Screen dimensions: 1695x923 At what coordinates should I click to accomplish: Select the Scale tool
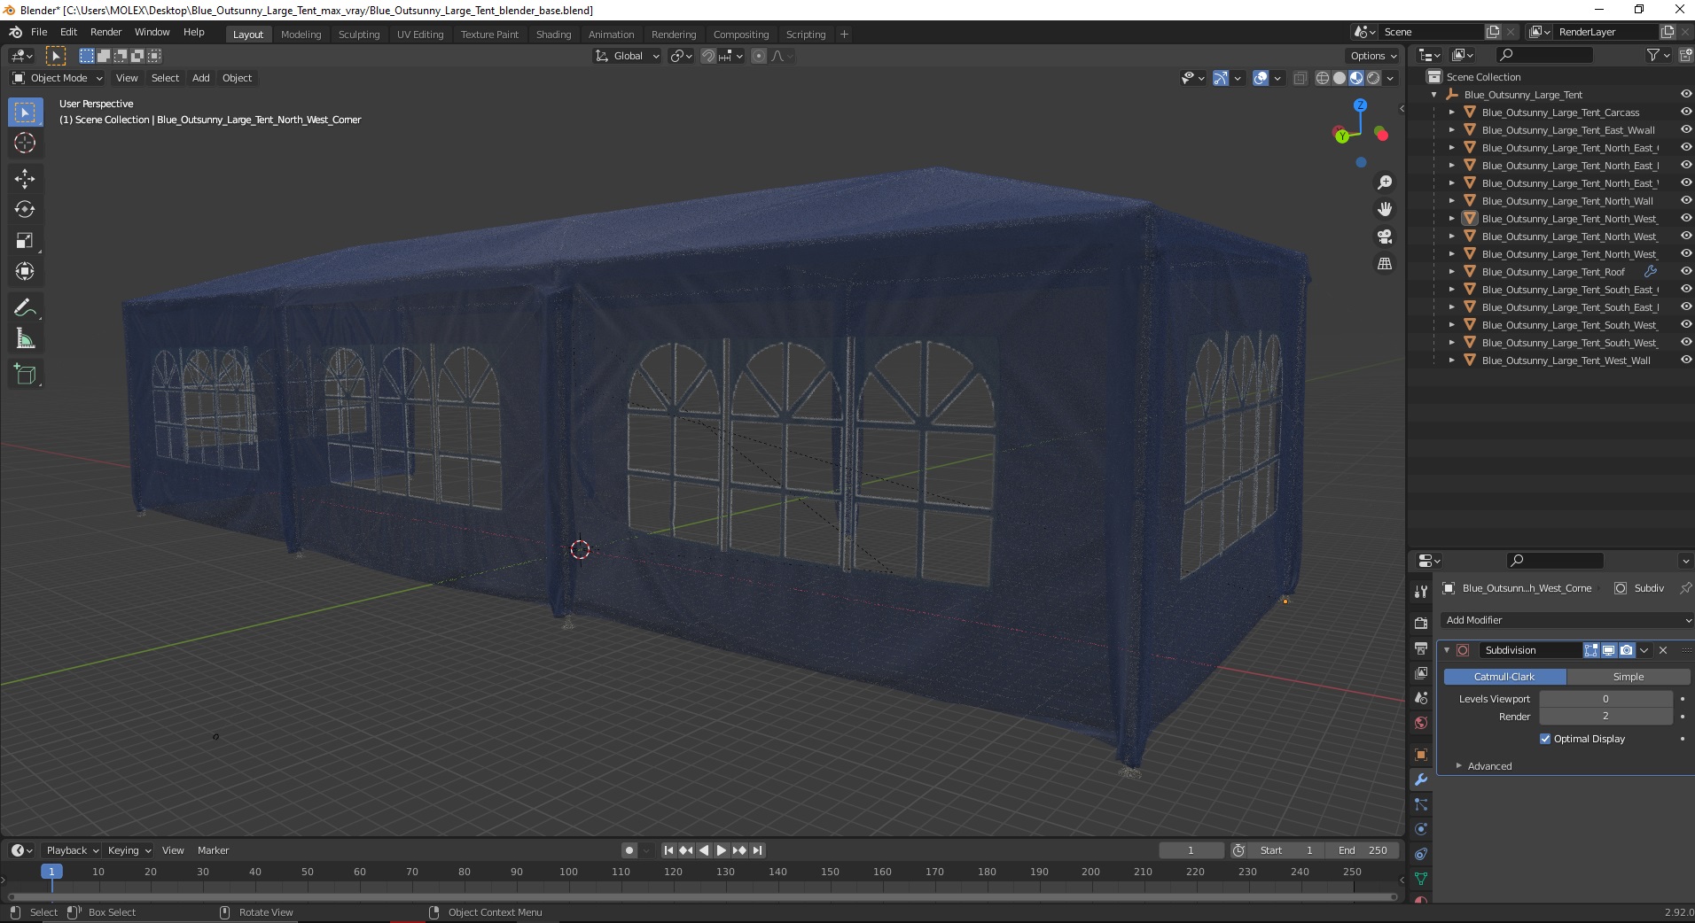pos(25,240)
